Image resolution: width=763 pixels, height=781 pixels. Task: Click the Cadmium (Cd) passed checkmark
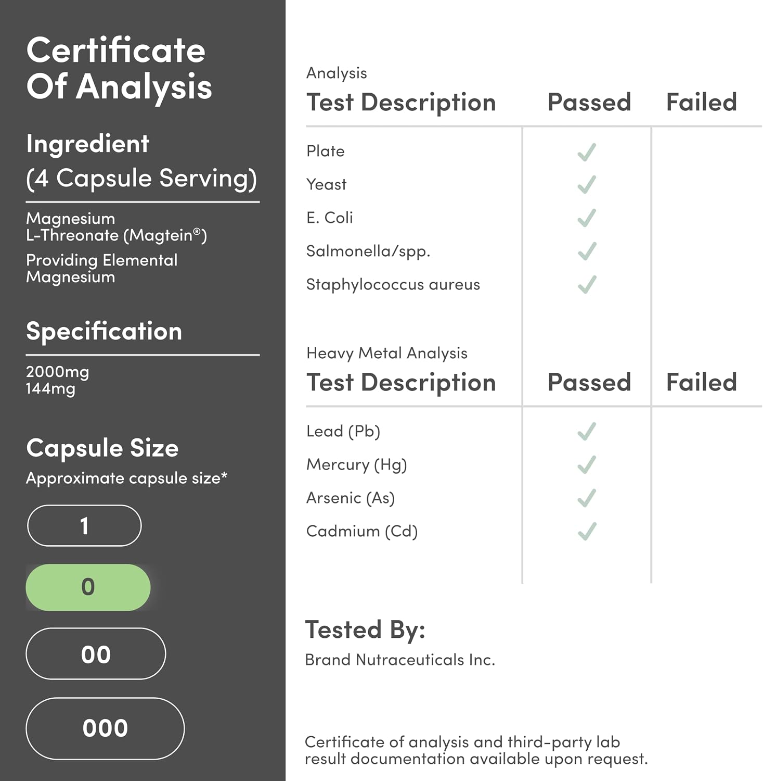[587, 531]
